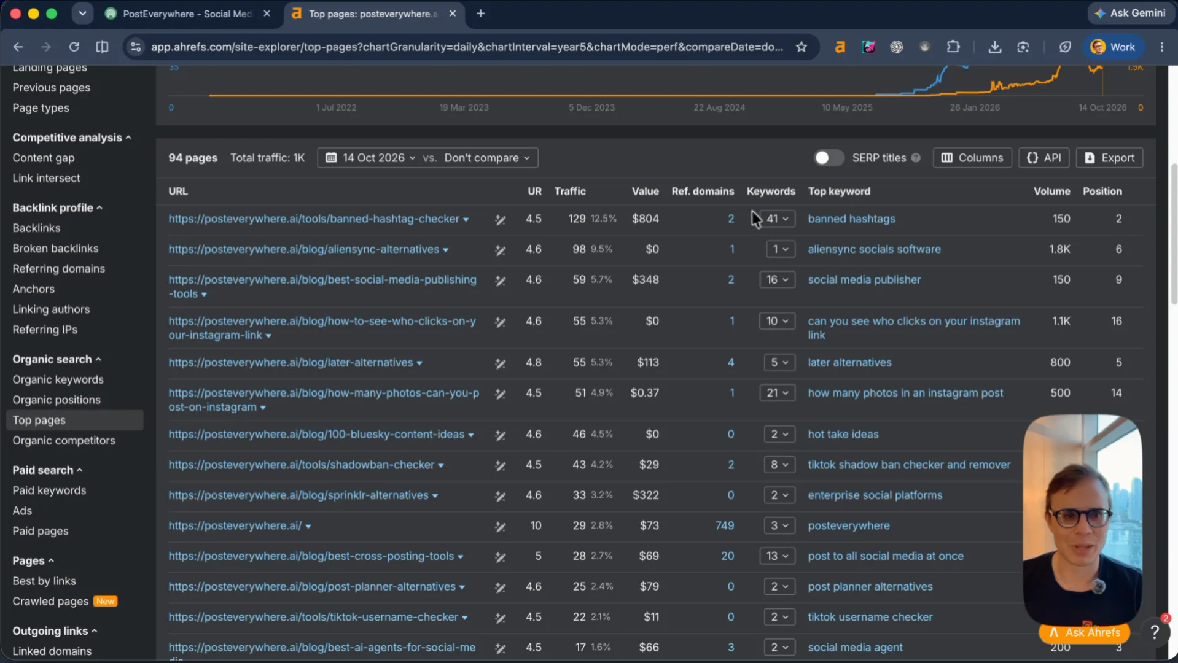Expand the 16 keywords dropdown for social media publisher

point(778,279)
